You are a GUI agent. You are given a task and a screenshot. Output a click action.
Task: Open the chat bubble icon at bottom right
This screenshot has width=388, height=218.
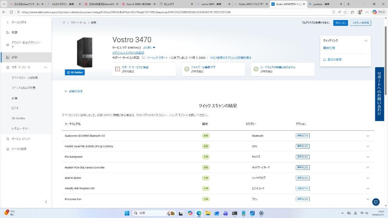376,202
